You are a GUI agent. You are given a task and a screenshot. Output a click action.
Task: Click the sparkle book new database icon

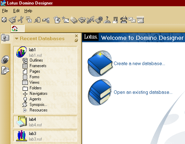(x=74, y=20)
